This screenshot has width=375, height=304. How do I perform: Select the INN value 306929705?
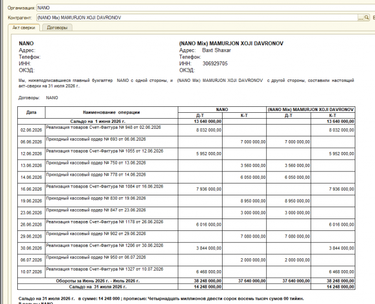(x=215, y=64)
